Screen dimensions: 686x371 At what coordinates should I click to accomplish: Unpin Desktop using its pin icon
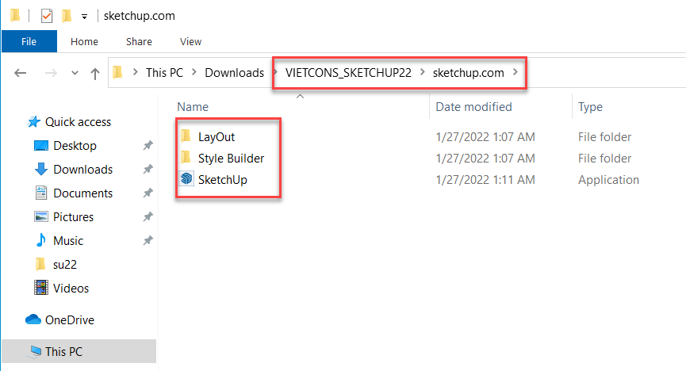tap(148, 145)
